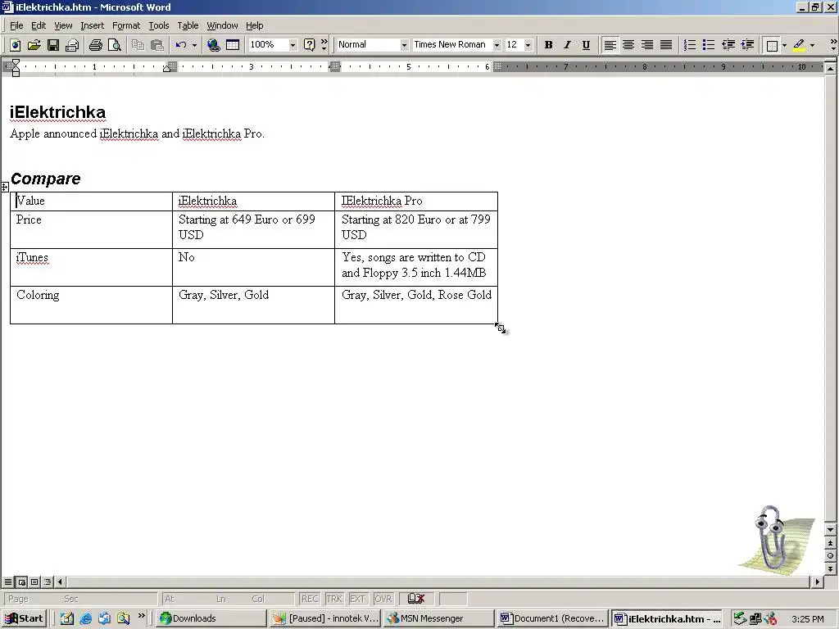The width and height of the screenshot is (839, 629).
Task: Select Align Left paragraph alignment
Action: pos(610,45)
